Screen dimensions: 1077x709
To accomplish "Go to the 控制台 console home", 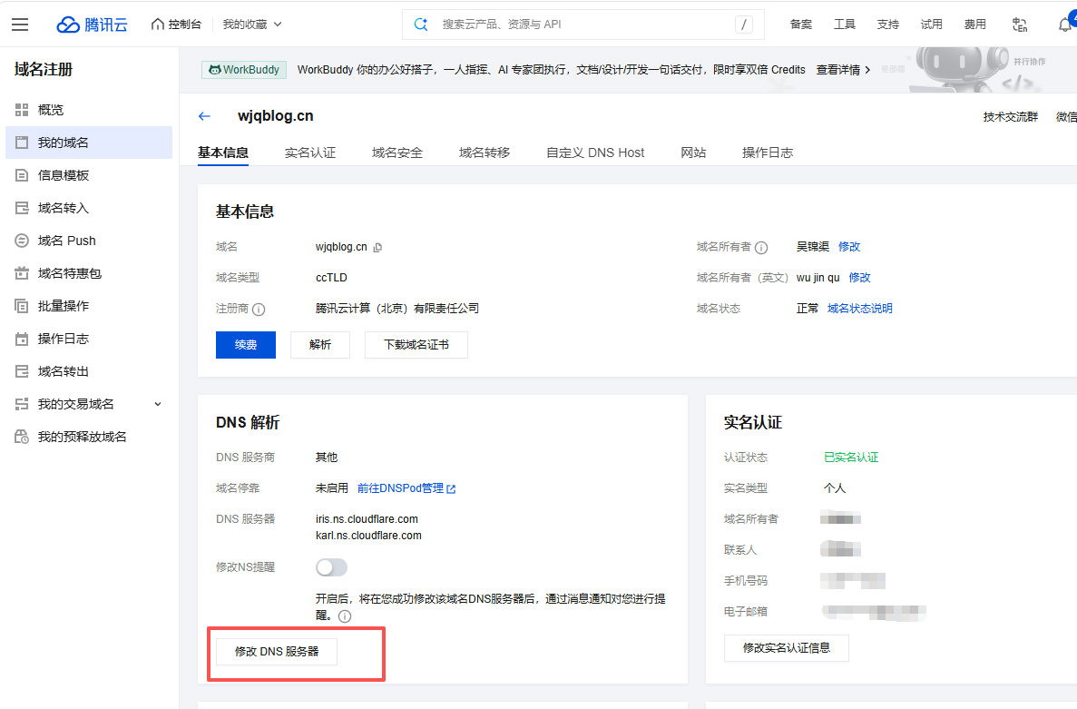I will point(177,25).
